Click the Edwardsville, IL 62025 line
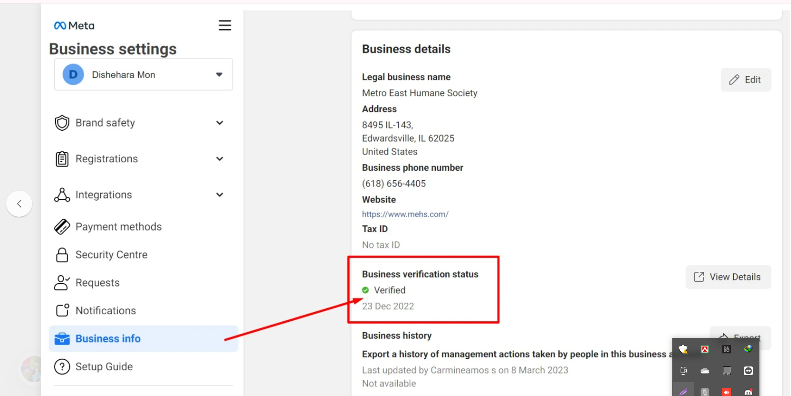The image size is (791, 396). 408,139
